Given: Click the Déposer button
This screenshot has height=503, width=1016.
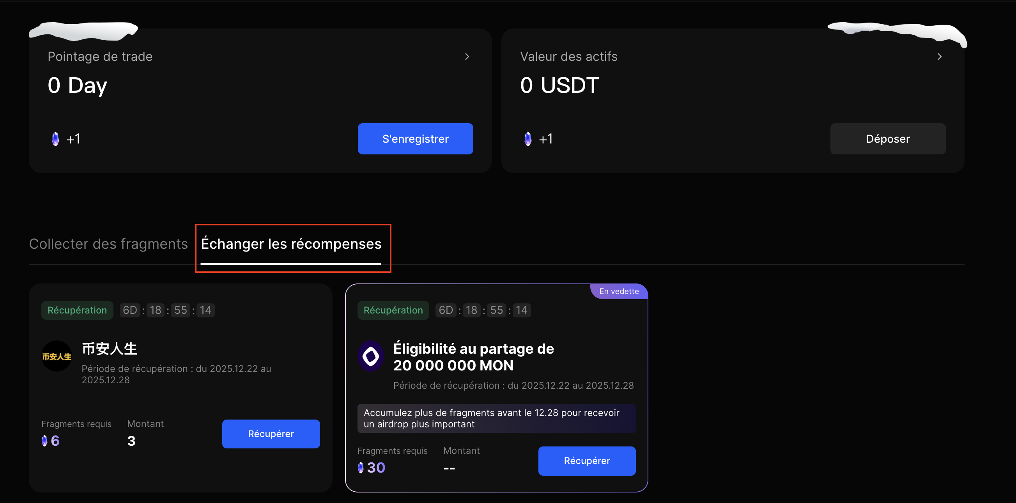Looking at the screenshot, I should point(887,139).
